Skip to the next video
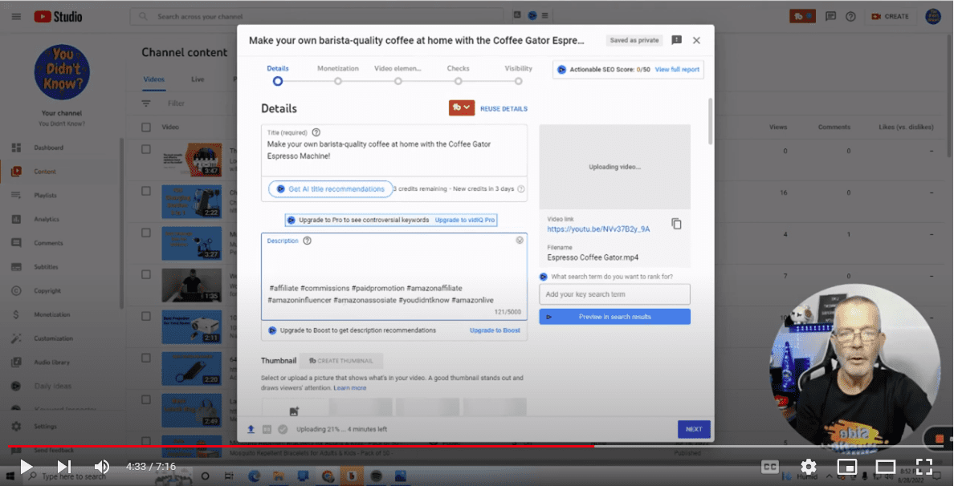954x486 pixels. pyautogui.click(x=64, y=467)
